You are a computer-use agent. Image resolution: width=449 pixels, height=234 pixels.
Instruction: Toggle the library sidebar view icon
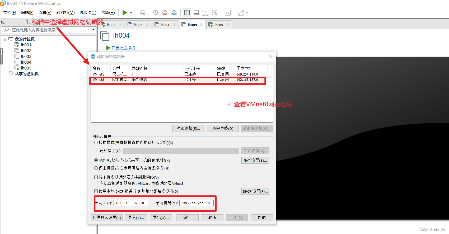pyautogui.click(x=187, y=13)
